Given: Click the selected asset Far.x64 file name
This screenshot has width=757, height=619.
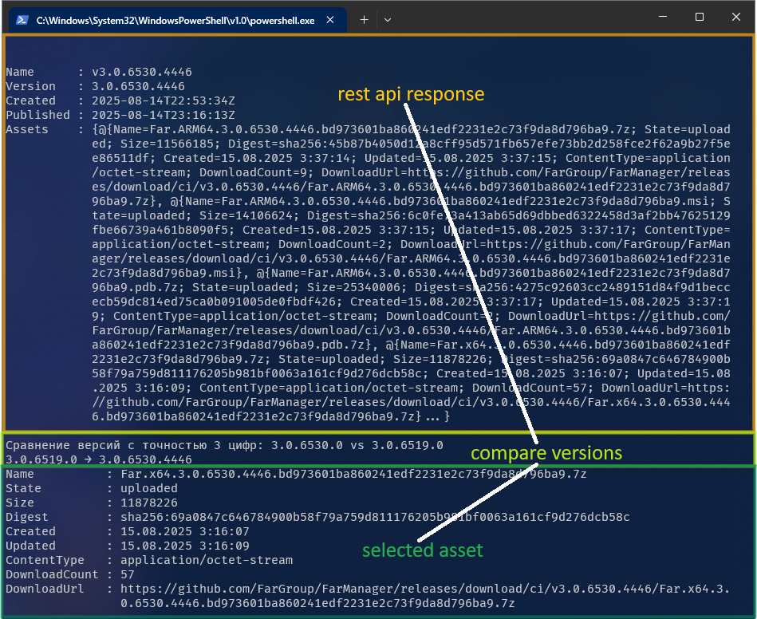Looking at the screenshot, I should point(353,474).
